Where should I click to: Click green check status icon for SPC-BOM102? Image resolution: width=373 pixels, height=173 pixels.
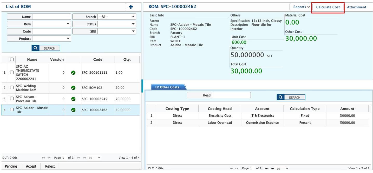(73, 88)
